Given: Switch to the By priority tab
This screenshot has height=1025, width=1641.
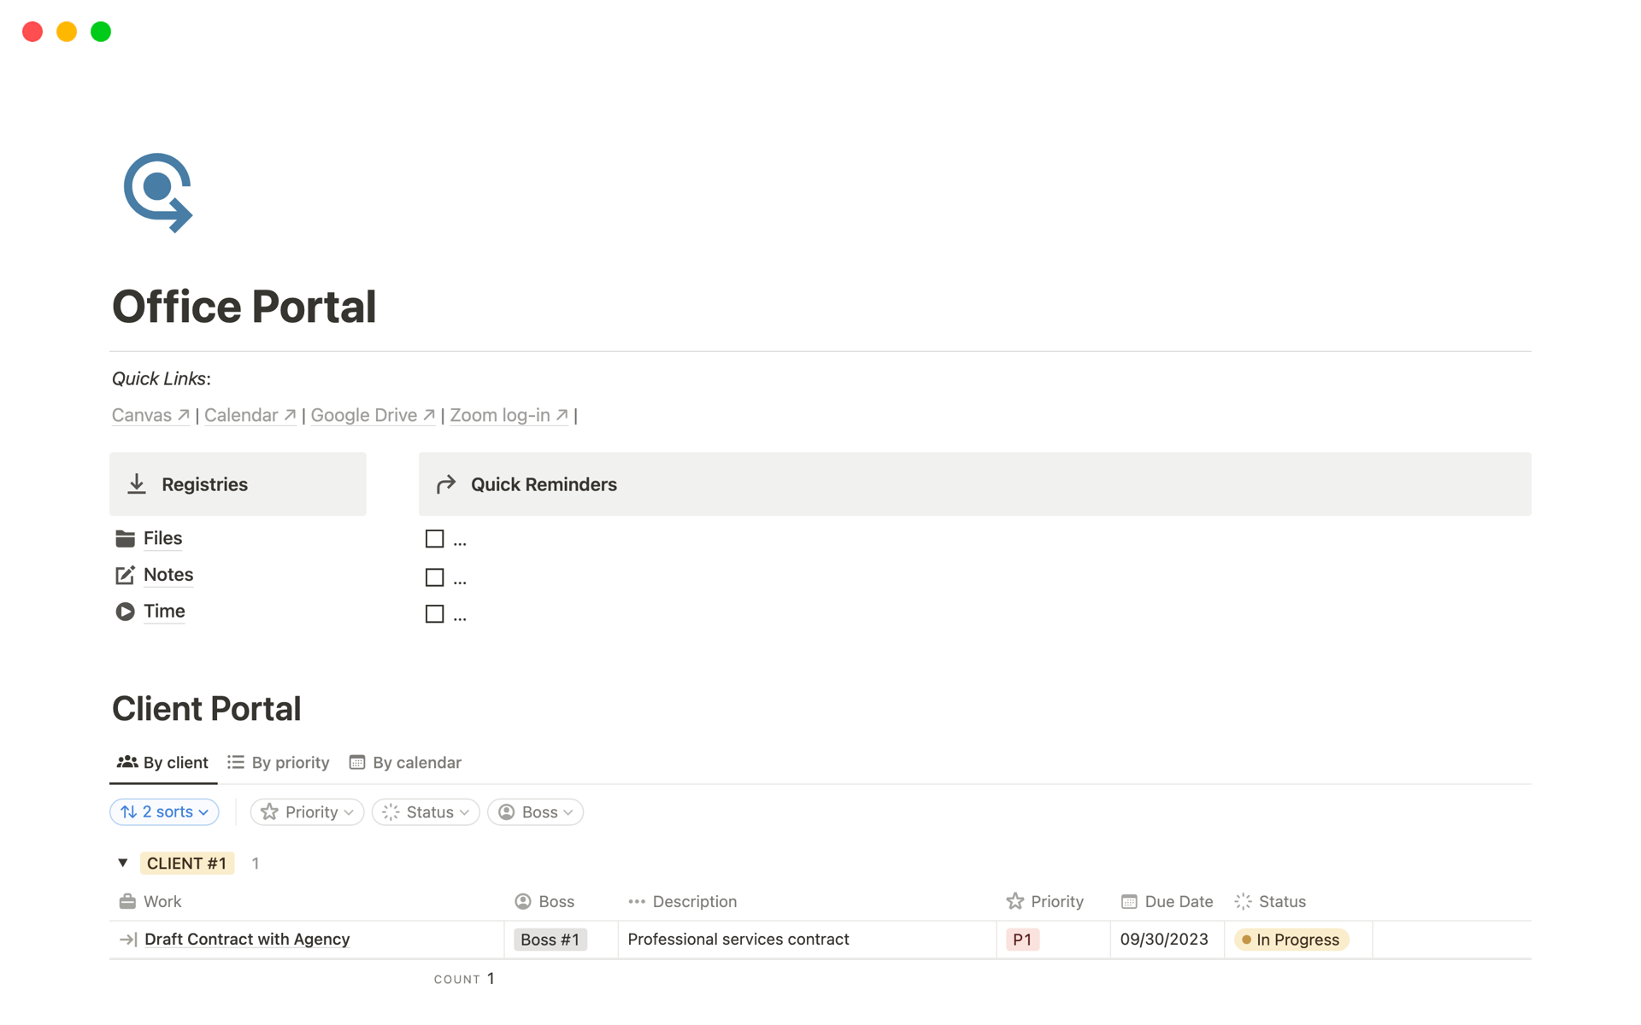Looking at the screenshot, I should point(279,763).
